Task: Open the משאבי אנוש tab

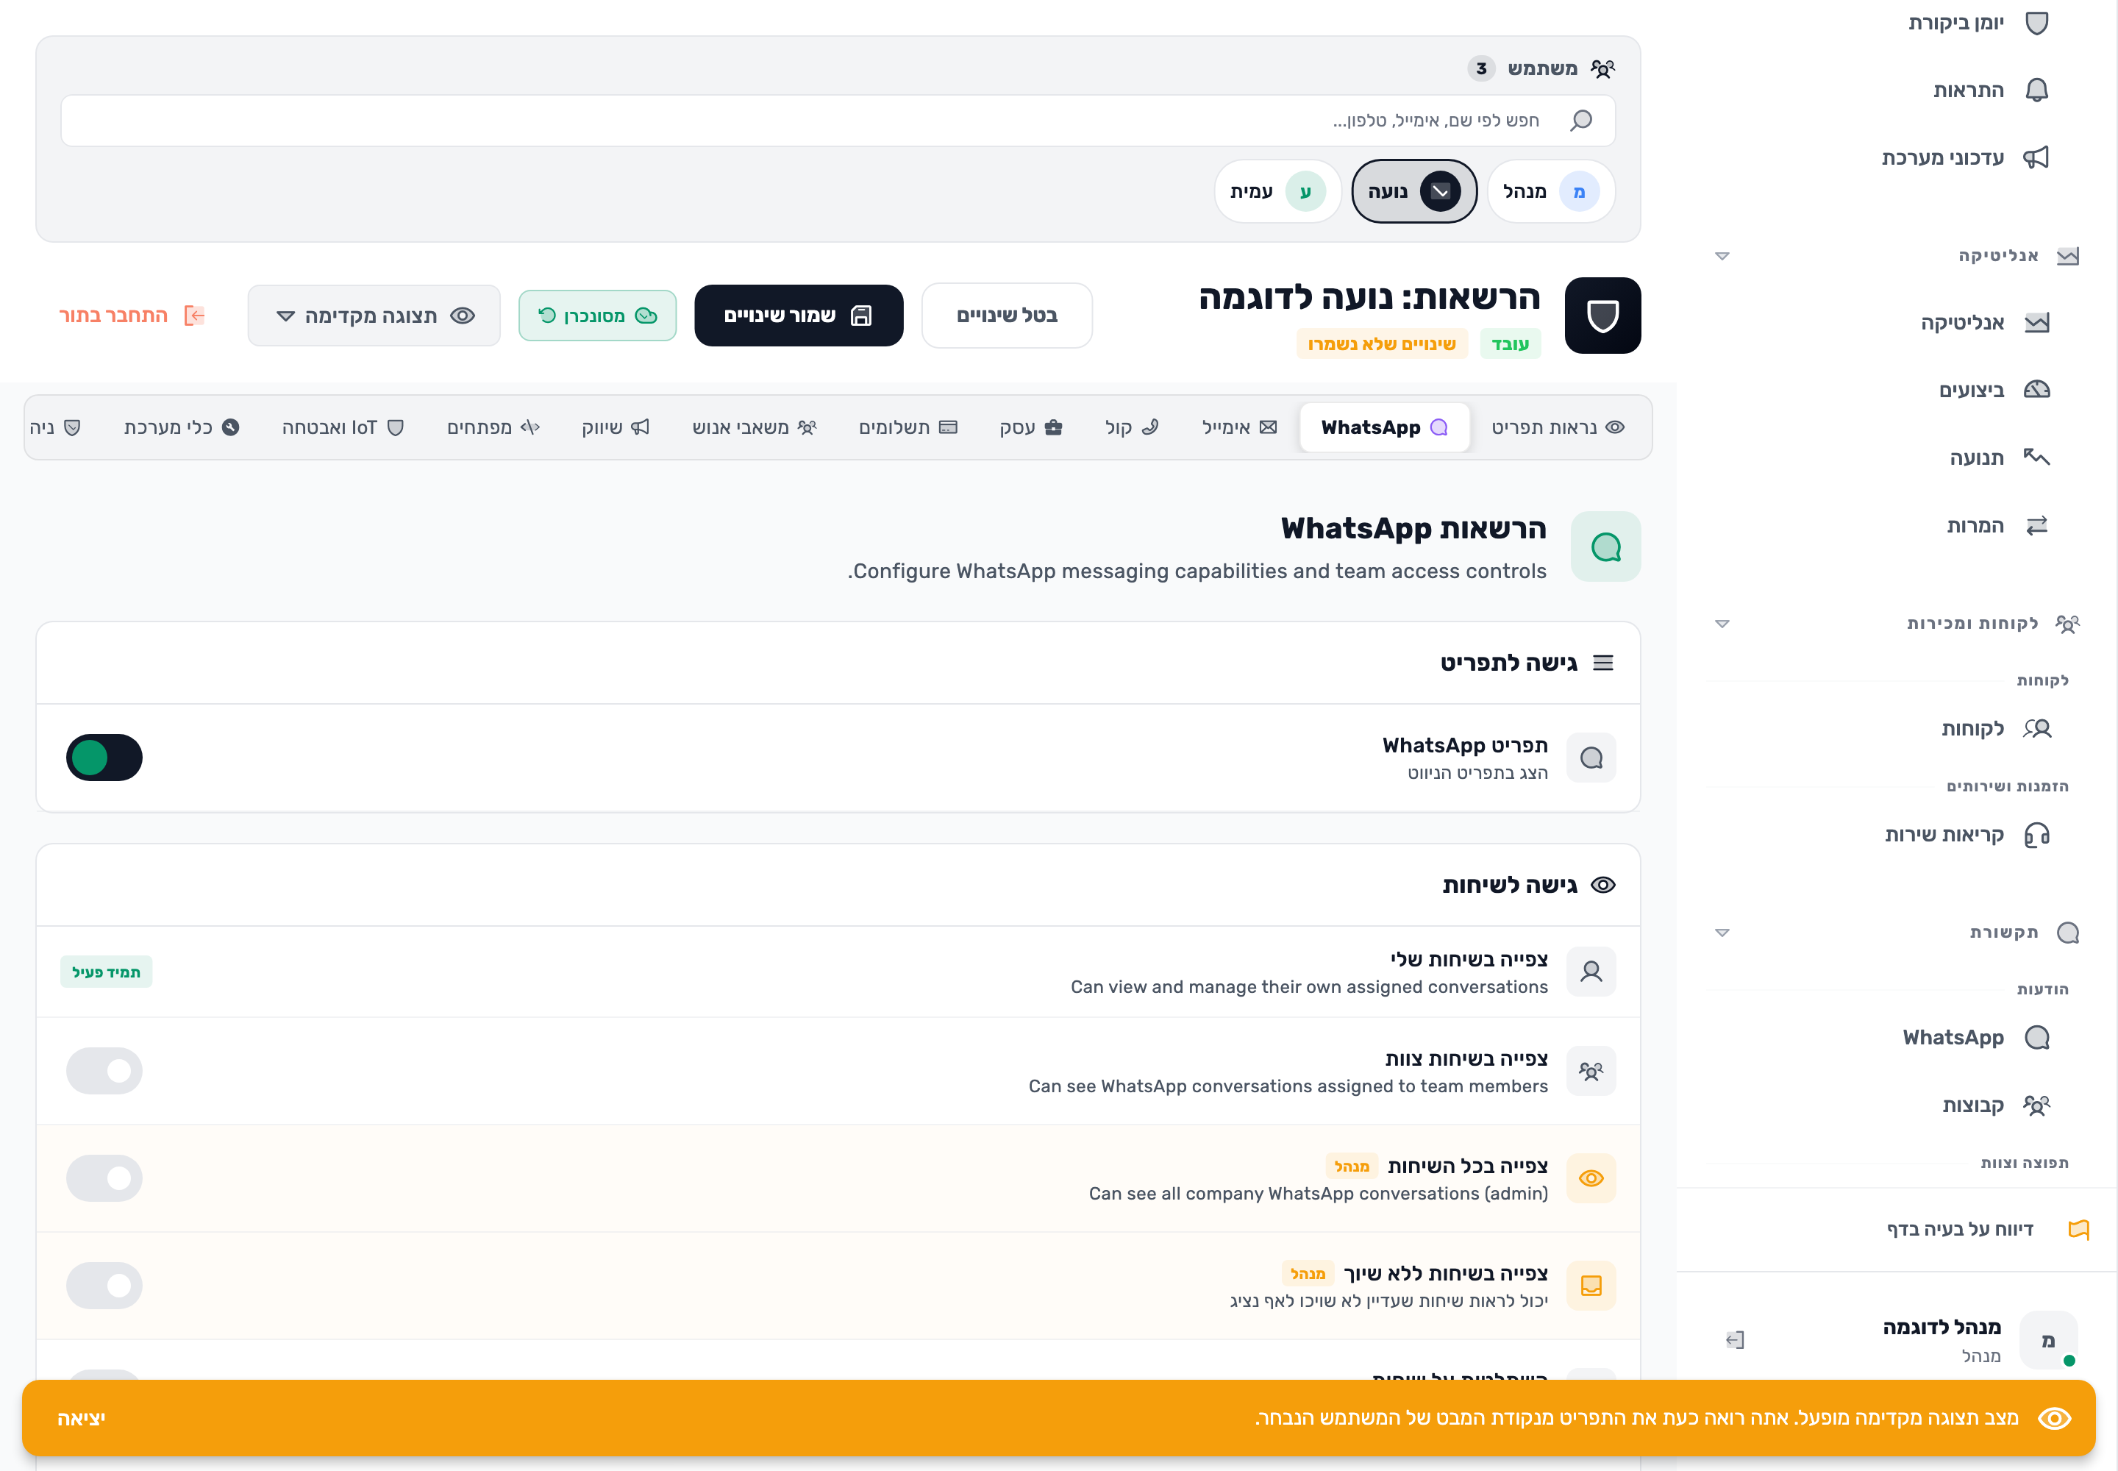Action: [x=754, y=427]
